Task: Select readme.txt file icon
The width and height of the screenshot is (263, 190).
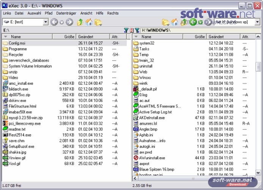Action: 5,129
